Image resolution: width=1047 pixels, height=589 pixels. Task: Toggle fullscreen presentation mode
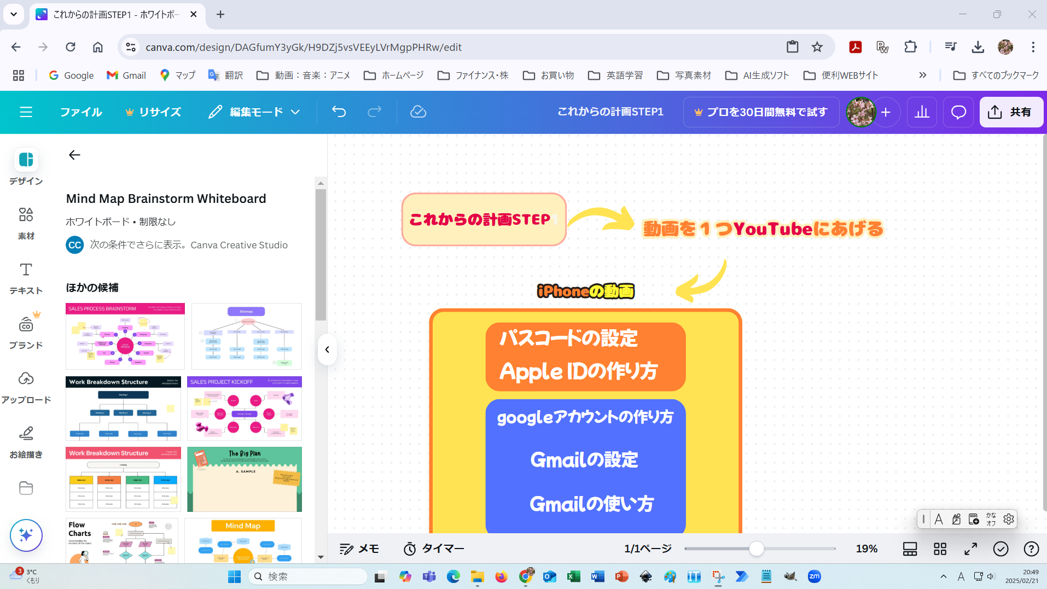coord(970,549)
